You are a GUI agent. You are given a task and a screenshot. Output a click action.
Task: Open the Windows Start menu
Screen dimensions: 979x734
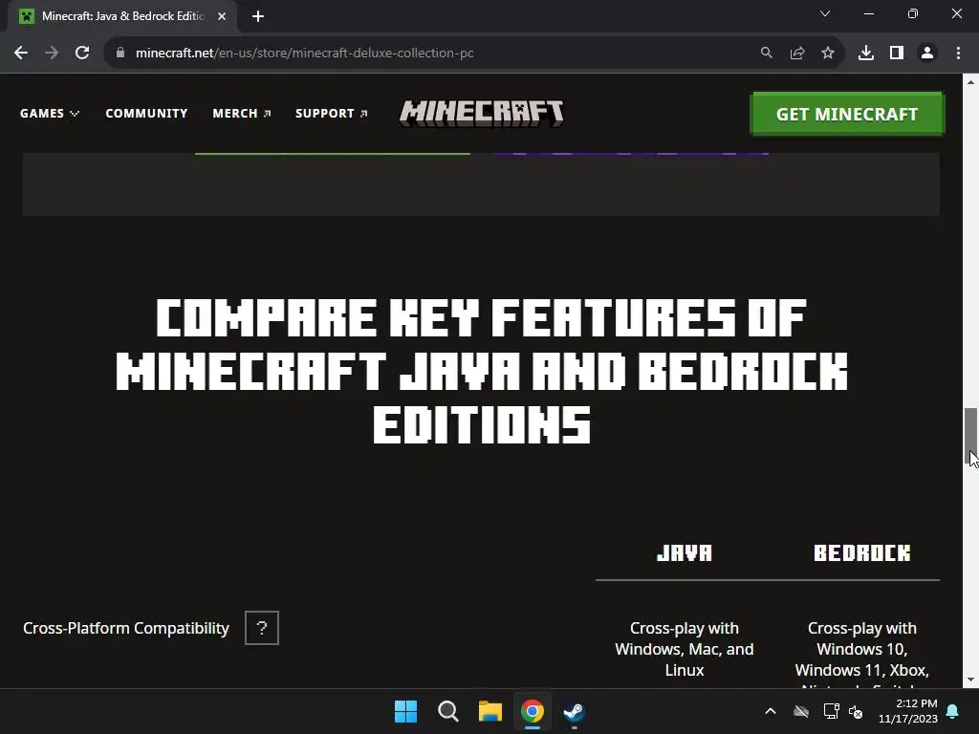coord(405,711)
